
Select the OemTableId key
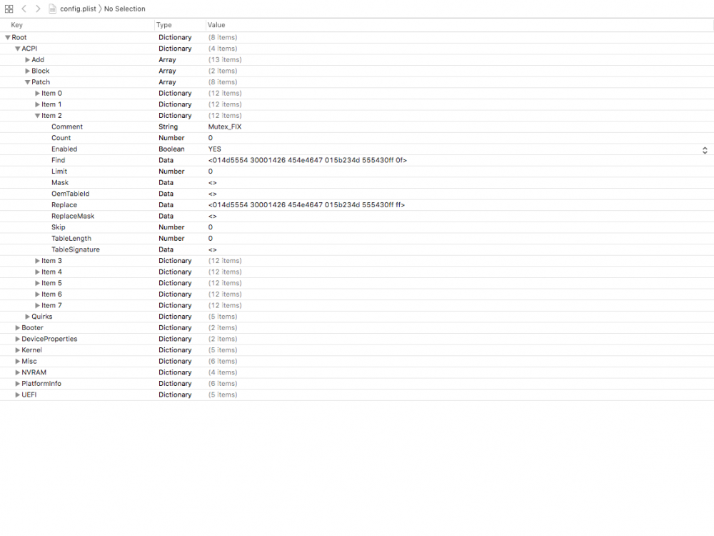click(x=70, y=194)
